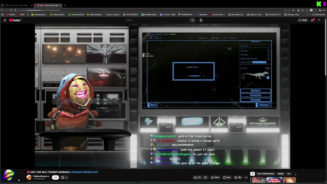Go to YouTube home via logo
The height and width of the screenshot is (184, 327).
click(x=15, y=20)
